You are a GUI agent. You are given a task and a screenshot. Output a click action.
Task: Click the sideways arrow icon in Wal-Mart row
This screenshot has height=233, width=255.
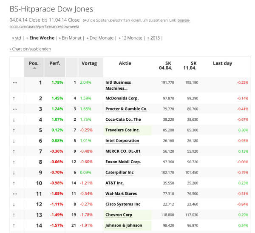[14, 193]
